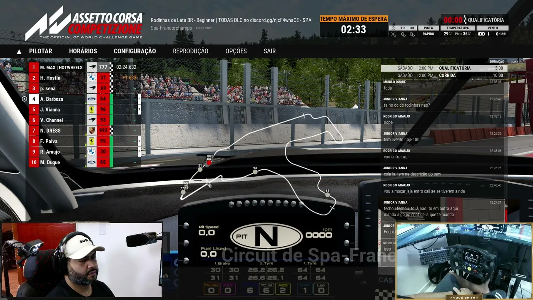533x300 pixels.
Task: Click chat message 'tem evento hoje 18h.'
Action: click(x=402, y=140)
